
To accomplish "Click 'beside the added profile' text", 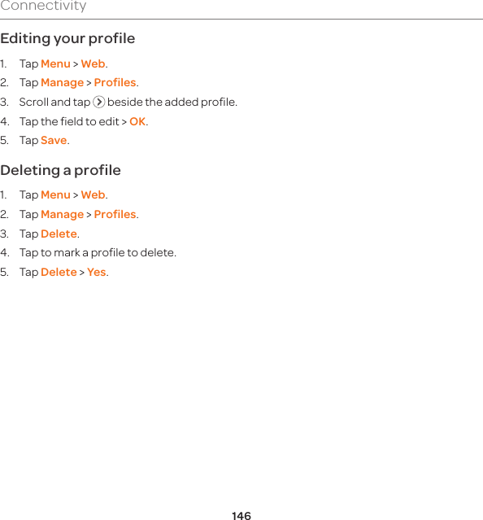I will (x=172, y=103).
